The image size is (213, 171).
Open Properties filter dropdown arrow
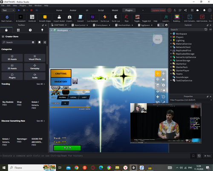pos(211,100)
